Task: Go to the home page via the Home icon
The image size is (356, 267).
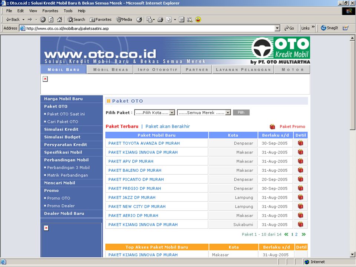Action: point(59,20)
